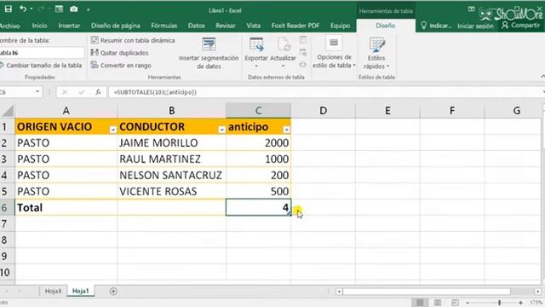Switch to Normal view icon
The image size is (545, 307).
click(420, 303)
